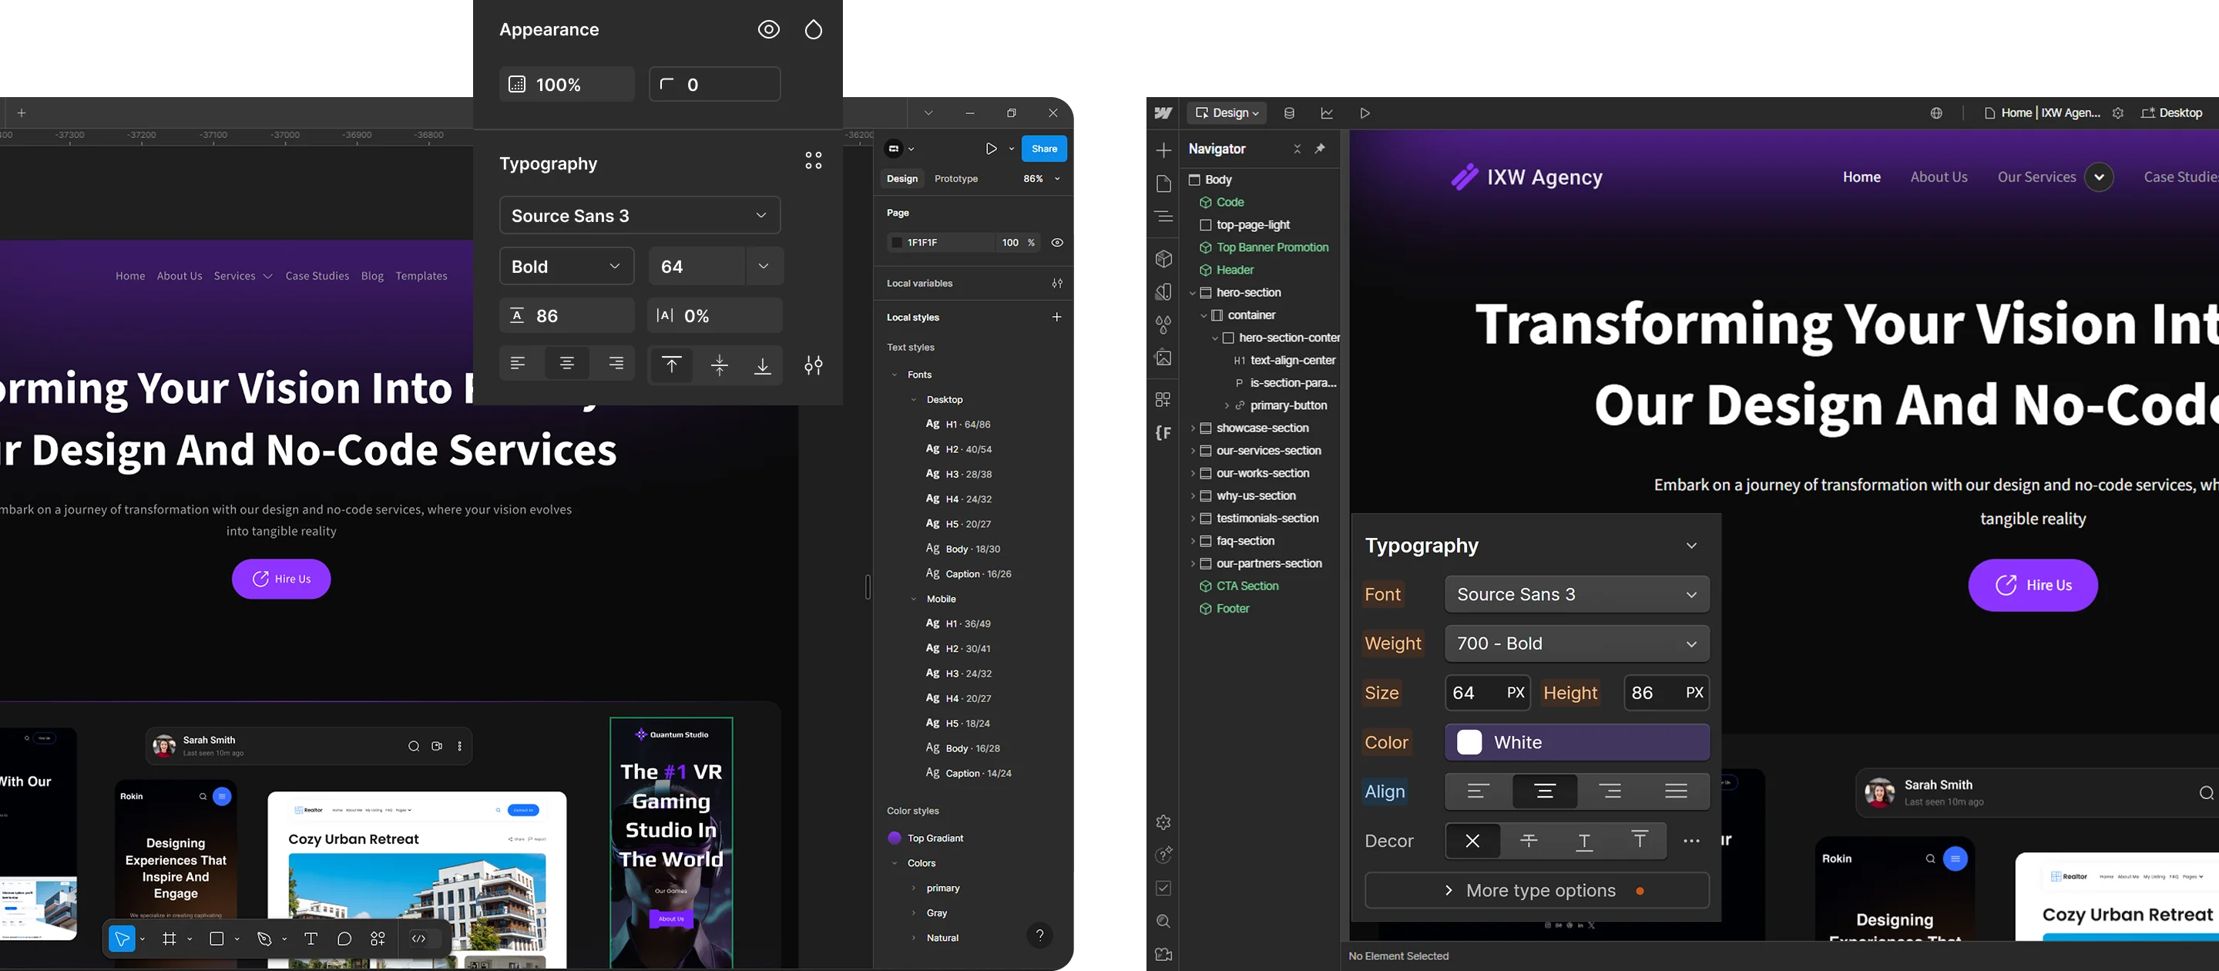
Task: Collapse the Fonts text styles folder
Action: click(x=894, y=375)
